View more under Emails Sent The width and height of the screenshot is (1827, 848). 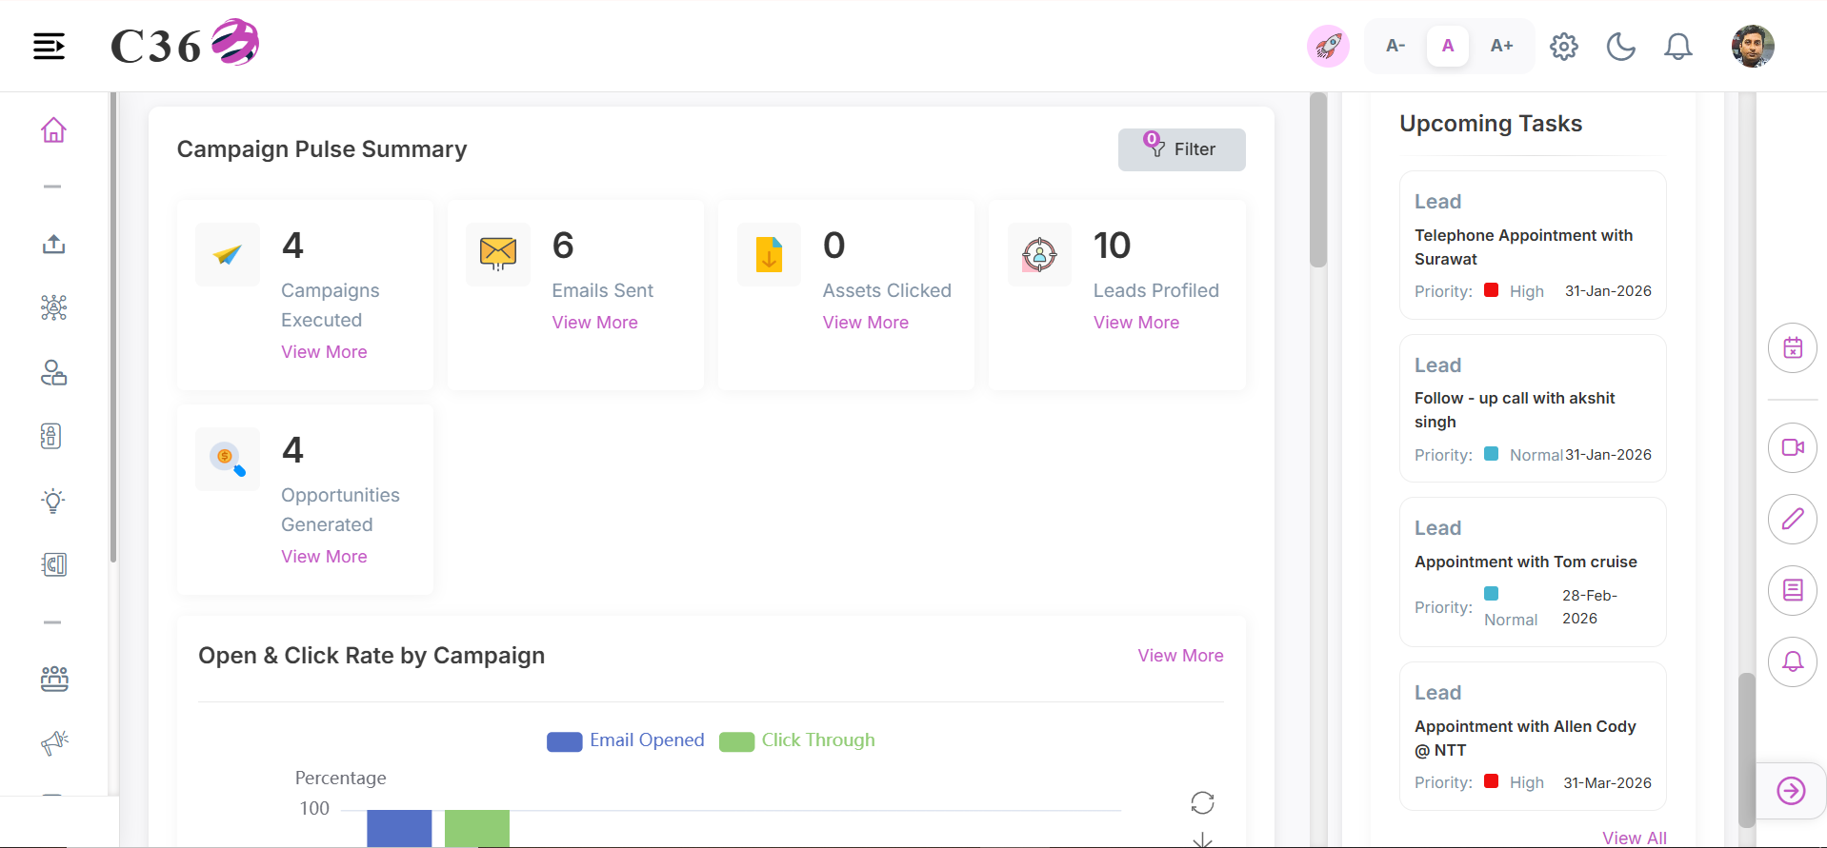coord(595,323)
